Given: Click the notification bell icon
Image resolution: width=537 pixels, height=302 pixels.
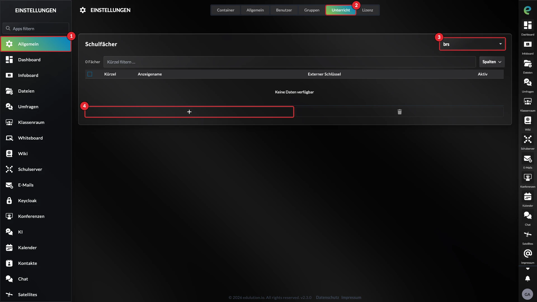Looking at the screenshot, I should 527,279.
